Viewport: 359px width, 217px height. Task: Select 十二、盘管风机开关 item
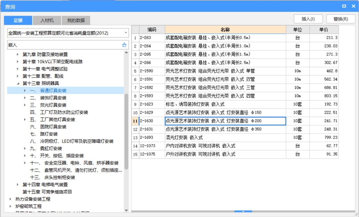tap(76, 170)
